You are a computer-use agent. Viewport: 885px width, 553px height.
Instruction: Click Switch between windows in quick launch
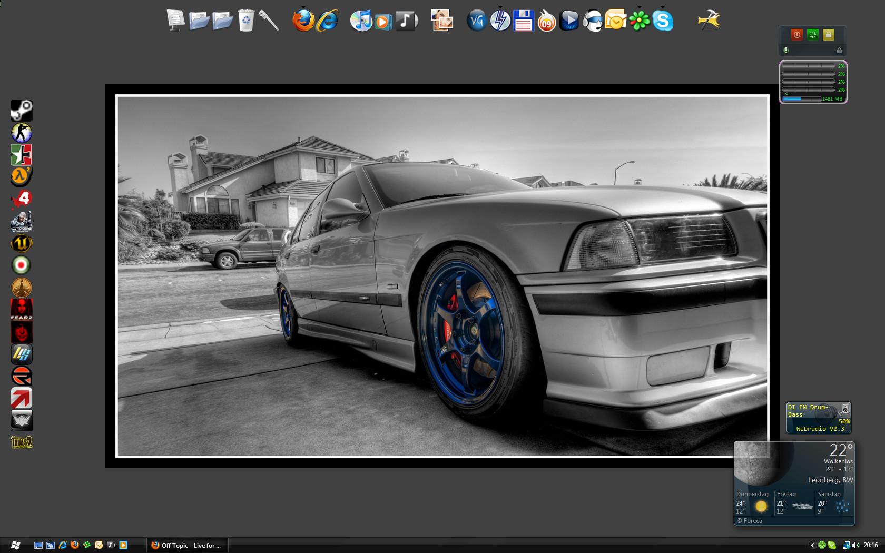51,545
